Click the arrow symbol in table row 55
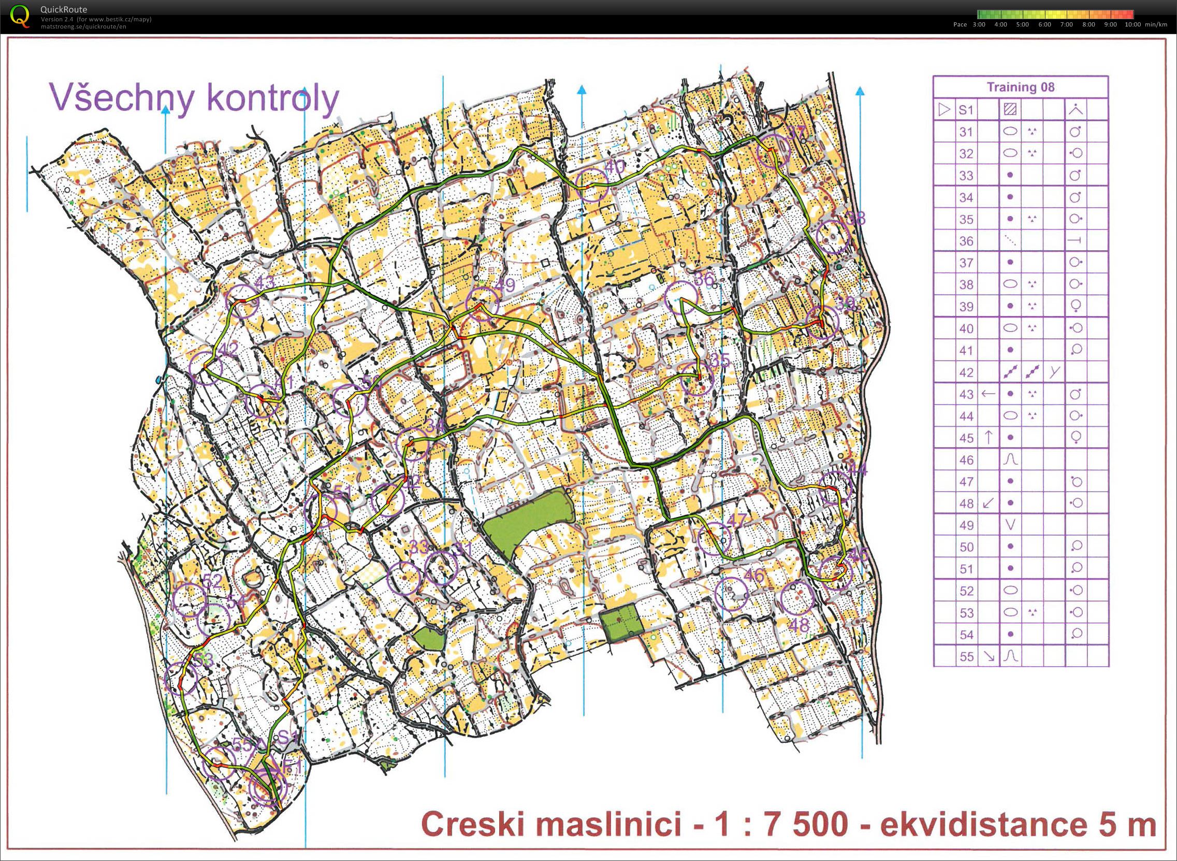This screenshot has width=1177, height=861. (988, 657)
